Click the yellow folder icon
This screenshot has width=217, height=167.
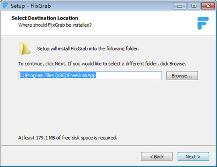(x=25, y=48)
